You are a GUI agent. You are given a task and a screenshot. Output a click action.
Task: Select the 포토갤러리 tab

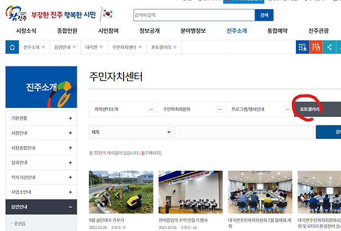click(x=317, y=109)
